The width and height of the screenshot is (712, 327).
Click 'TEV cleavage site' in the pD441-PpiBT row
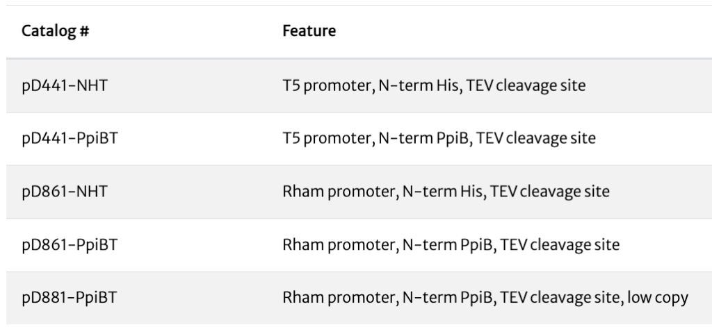click(536, 138)
